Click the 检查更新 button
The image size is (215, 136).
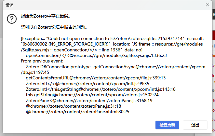[x=167, y=125]
